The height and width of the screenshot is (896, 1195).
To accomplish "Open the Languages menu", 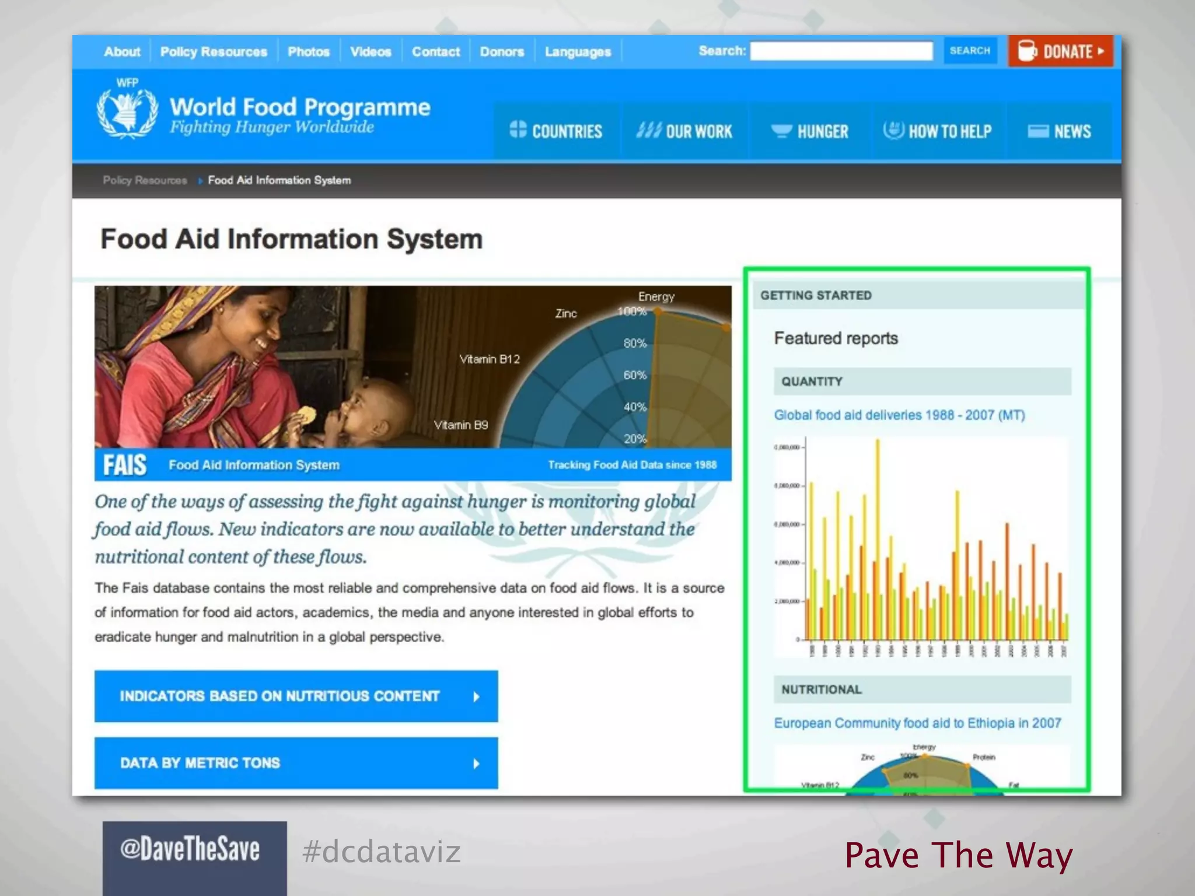I will (578, 52).
